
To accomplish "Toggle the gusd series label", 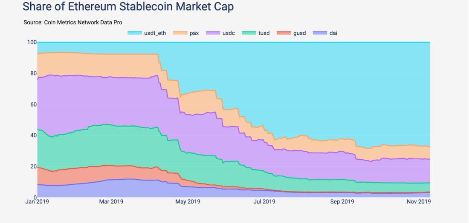I will [299, 34].
